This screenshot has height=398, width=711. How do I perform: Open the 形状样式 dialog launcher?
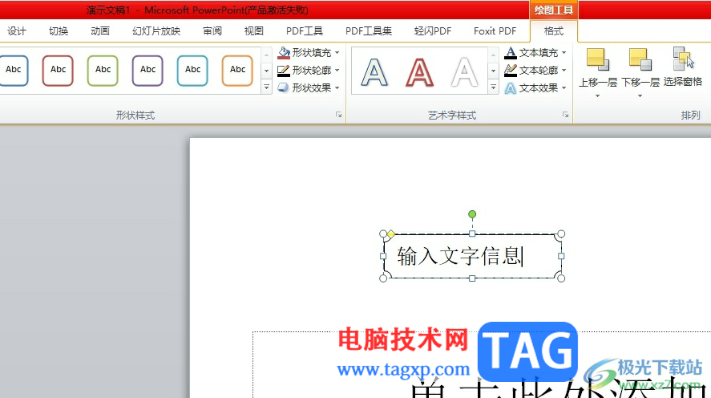[x=339, y=115]
